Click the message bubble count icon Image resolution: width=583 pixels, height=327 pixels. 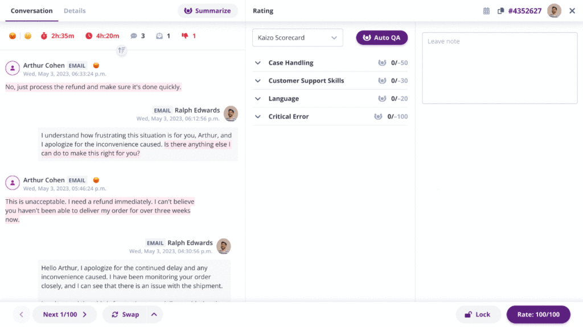coord(134,36)
